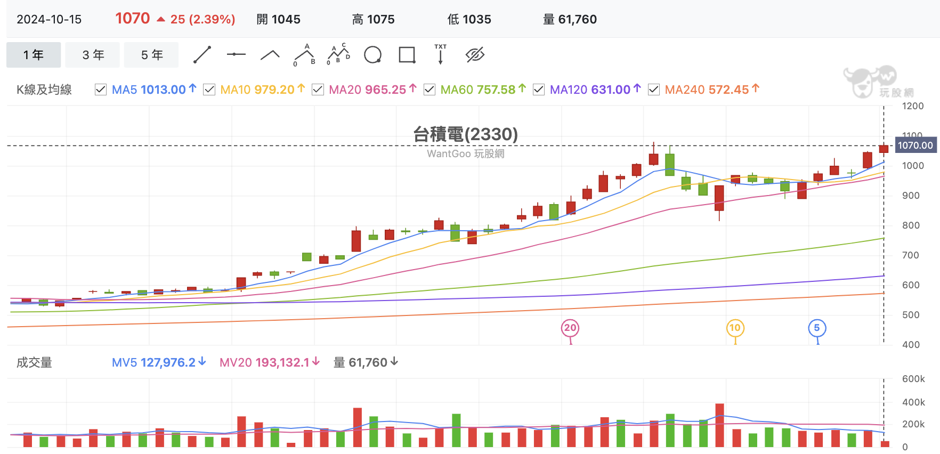
Task: Select the TXT text annotation tool
Action: pyautogui.click(x=441, y=55)
